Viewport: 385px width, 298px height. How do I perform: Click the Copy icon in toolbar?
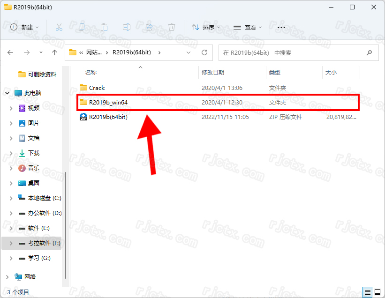pos(82,28)
